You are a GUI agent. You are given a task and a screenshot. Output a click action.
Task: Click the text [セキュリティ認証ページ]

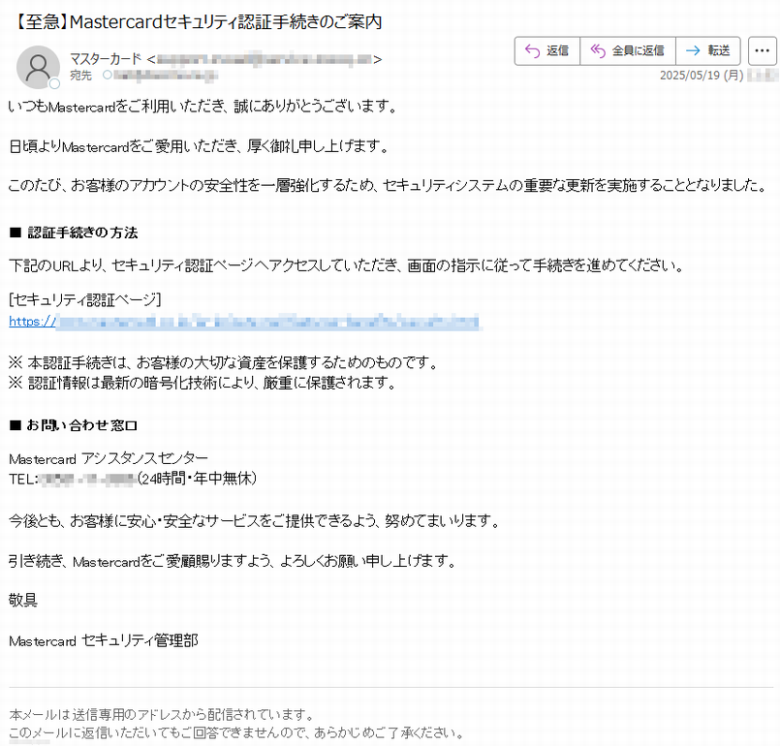[85, 300]
